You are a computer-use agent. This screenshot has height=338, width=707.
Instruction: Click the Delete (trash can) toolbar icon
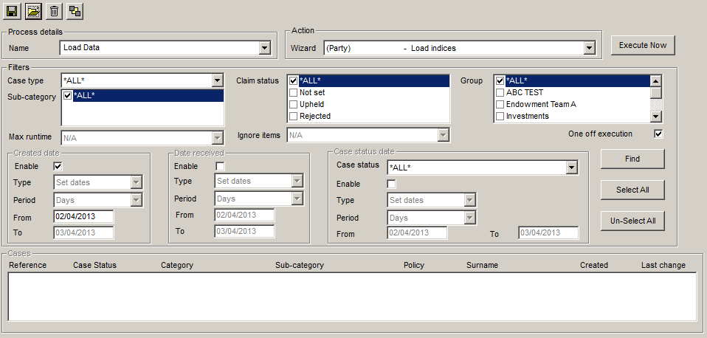54,11
